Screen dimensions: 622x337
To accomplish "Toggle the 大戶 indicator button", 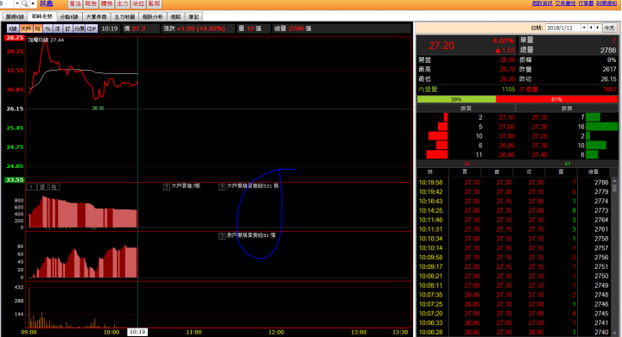I will [x=26, y=28].
